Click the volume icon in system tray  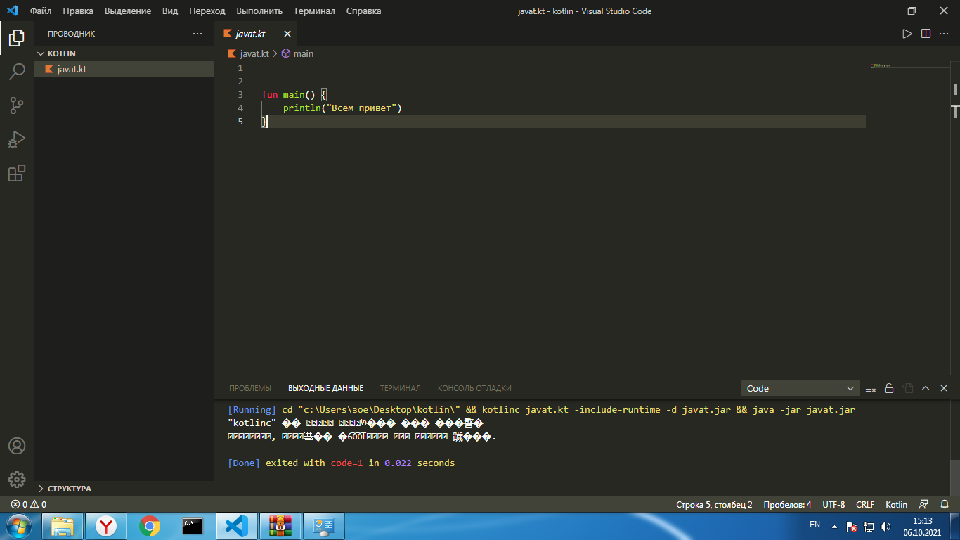886,526
